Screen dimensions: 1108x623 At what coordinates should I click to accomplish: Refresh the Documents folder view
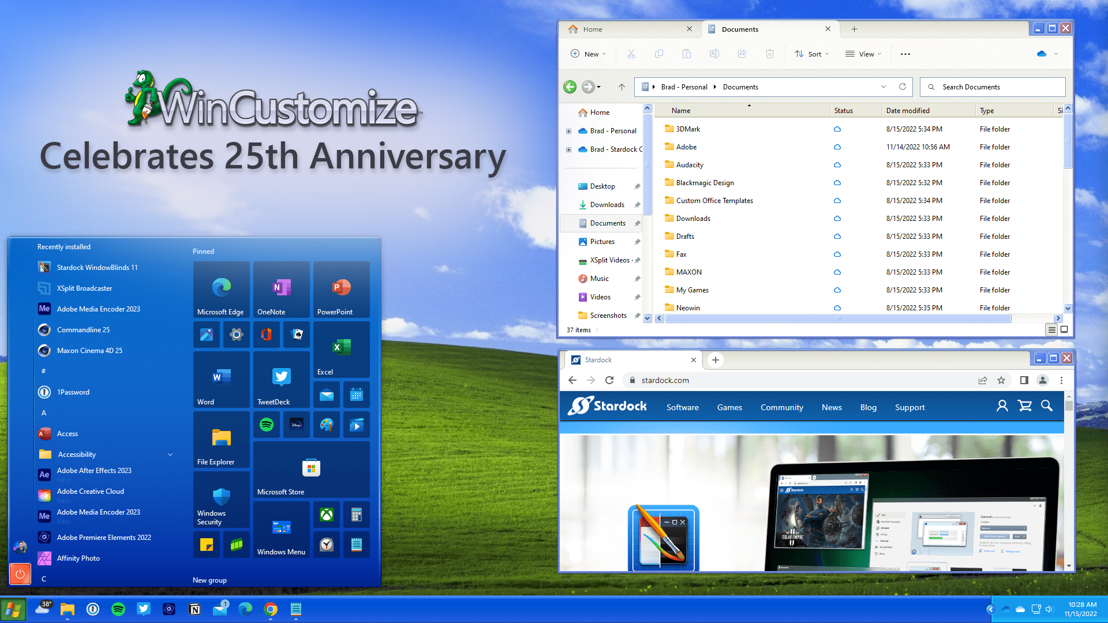pyautogui.click(x=903, y=87)
